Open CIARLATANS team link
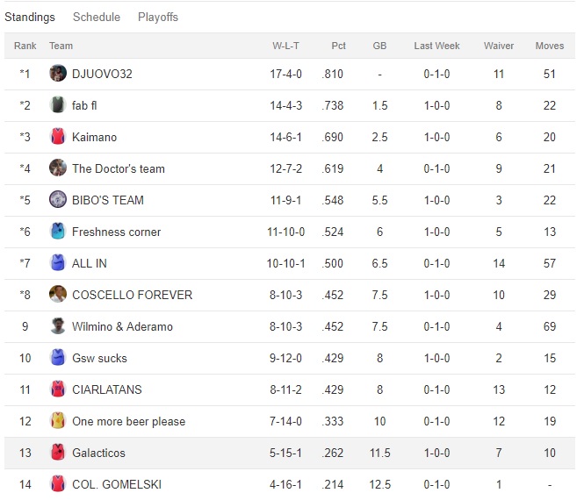Screen dimensions: 584x500 [106, 389]
